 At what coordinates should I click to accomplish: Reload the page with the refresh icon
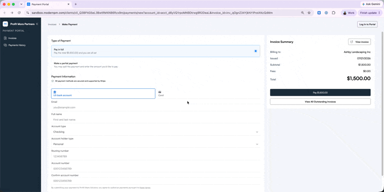(x=19, y=13)
